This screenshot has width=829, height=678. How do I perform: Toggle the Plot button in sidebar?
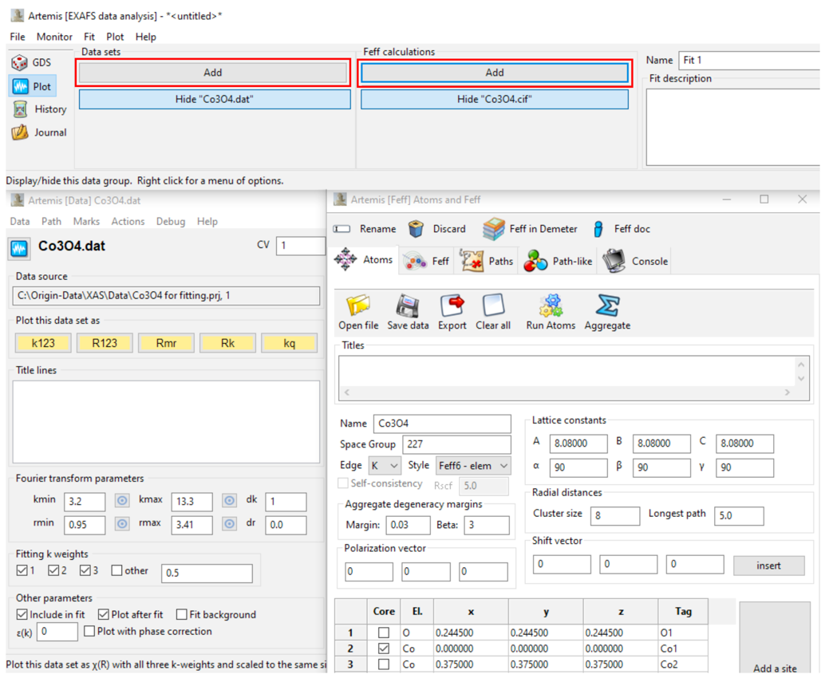point(33,86)
